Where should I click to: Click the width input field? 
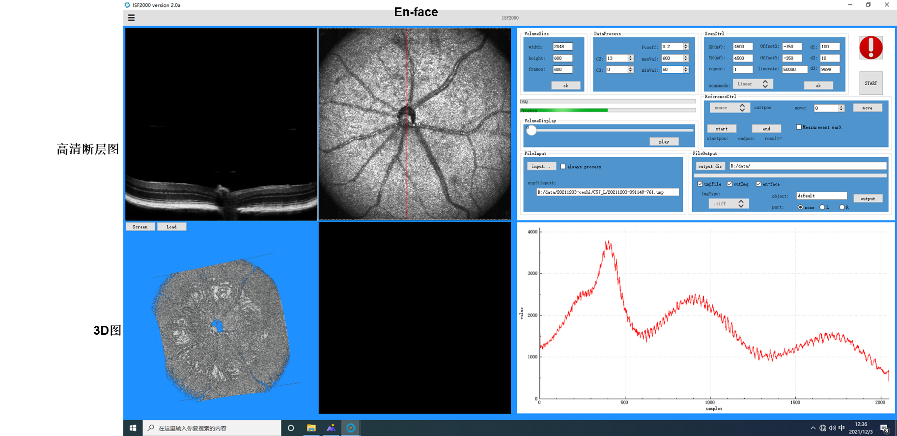563,47
